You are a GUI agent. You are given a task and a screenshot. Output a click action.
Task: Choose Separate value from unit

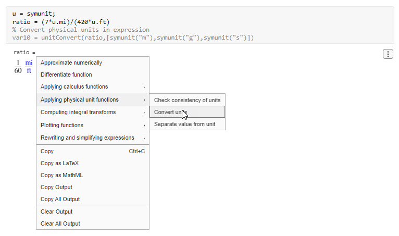pyautogui.click(x=184, y=124)
